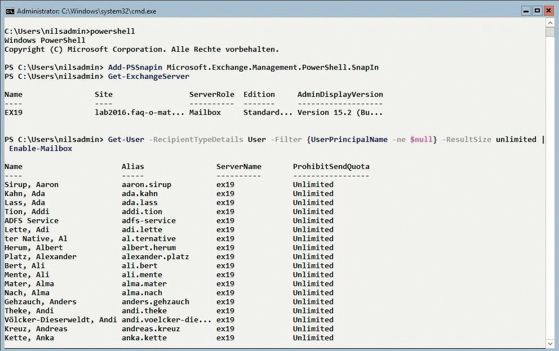559x351 pixels.
Task: Click the Kette, Anka name entry
Action: tap(29, 338)
